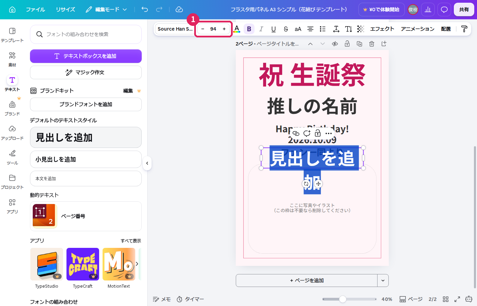This screenshot has width=477, height=306.
Task: Open letter and line spacing options
Action: pos(336,29)
